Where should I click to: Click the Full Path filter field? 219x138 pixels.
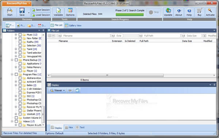[160, 36]
